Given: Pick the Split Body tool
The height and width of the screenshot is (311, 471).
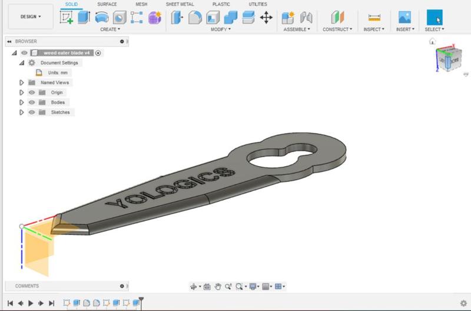Looking at the screenshot, I should [x=248, y=18].
